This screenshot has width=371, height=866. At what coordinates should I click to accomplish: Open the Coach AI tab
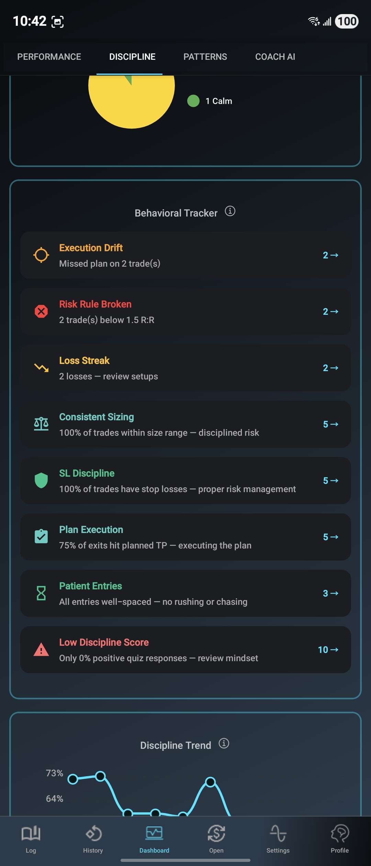(x=274, y=56)
